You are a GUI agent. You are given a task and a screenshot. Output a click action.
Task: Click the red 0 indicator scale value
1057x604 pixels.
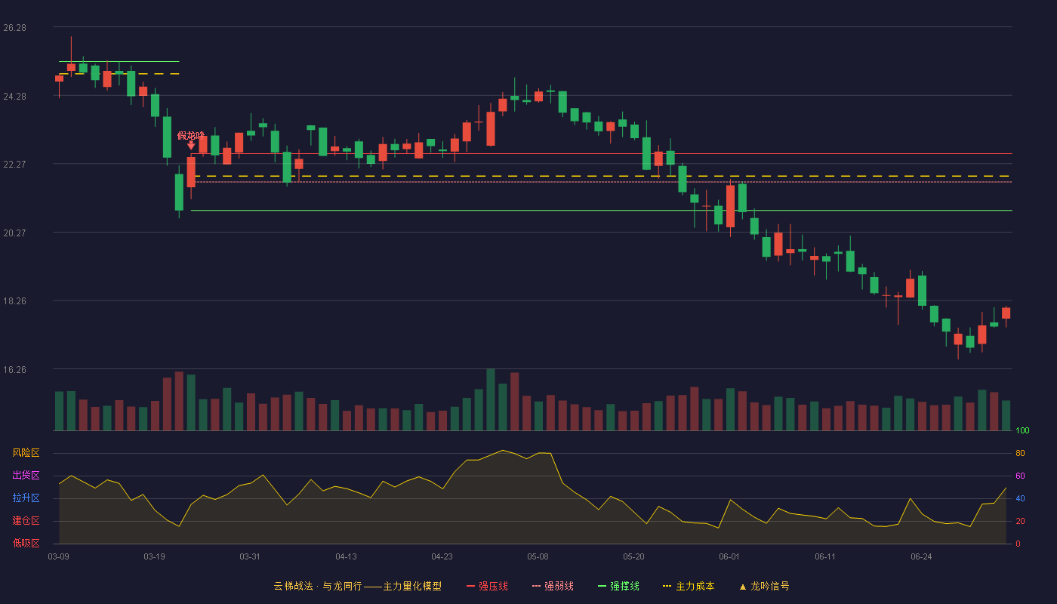1018,544
